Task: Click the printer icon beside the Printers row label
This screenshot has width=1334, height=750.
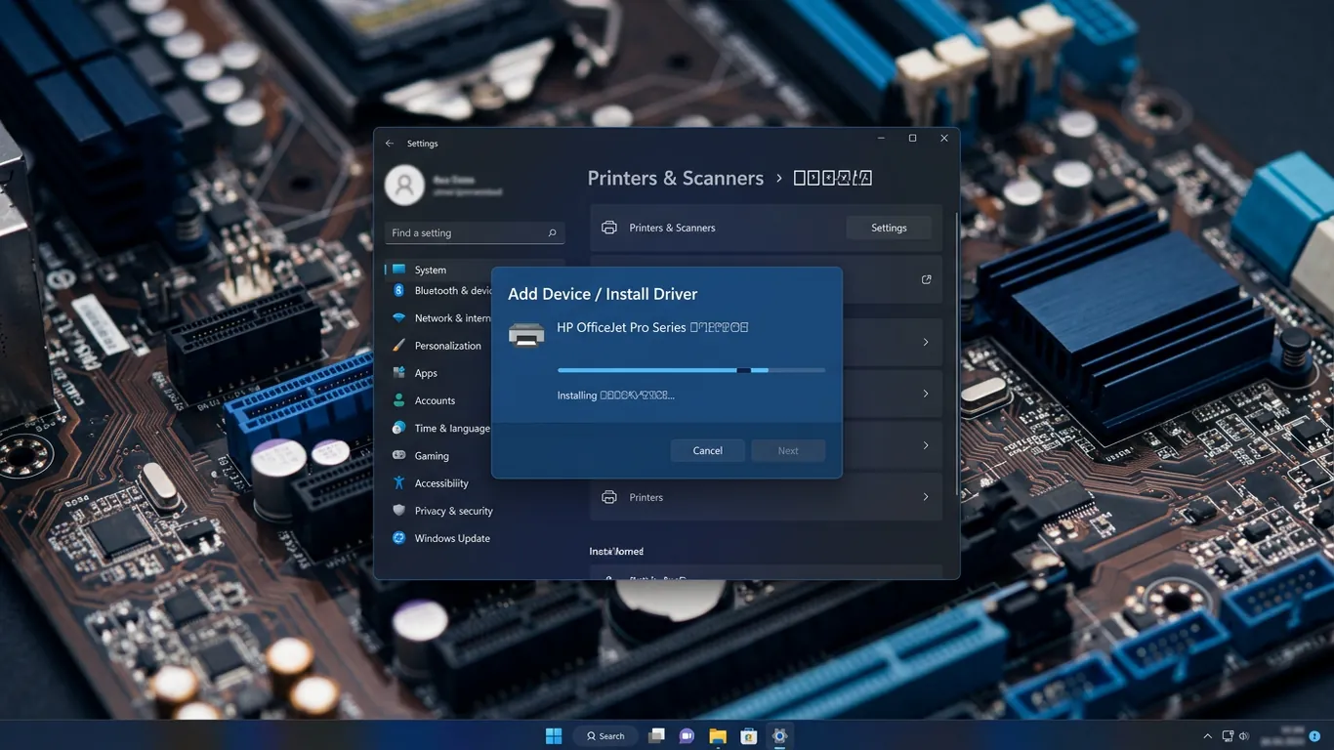Action: (x=609, y=497)
